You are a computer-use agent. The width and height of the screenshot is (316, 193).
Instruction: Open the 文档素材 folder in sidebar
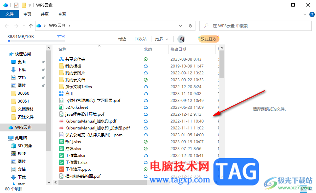[25, 109]
